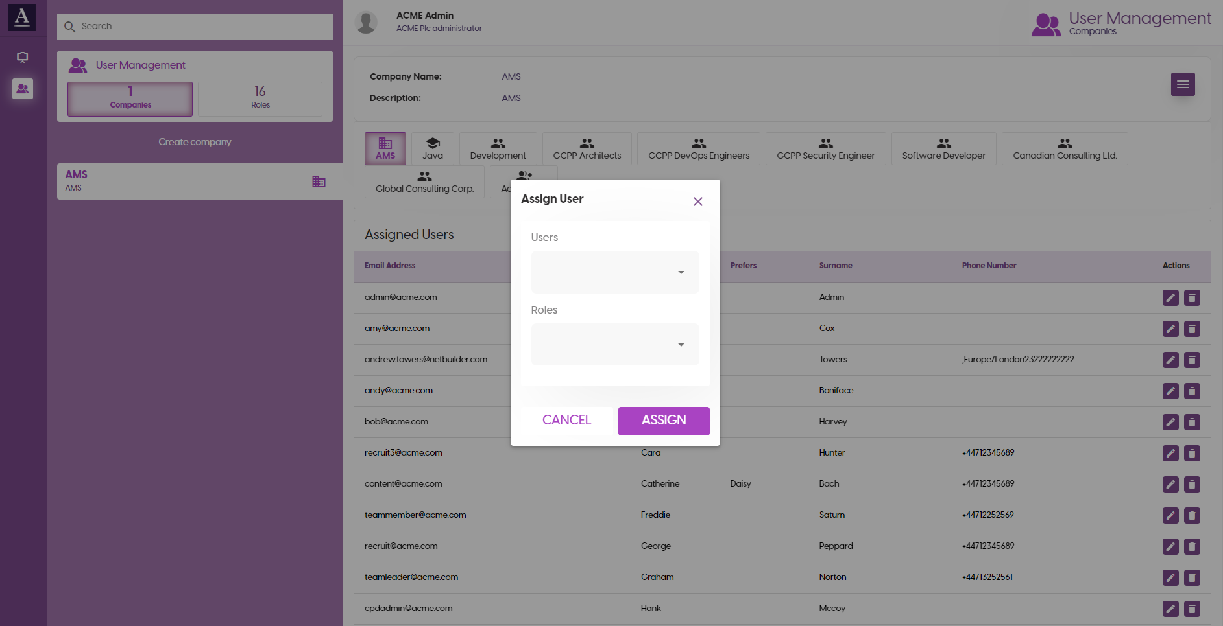Click the building icon on AMS company card
This screenshot has height=626, width=1223.
point(319,181)
